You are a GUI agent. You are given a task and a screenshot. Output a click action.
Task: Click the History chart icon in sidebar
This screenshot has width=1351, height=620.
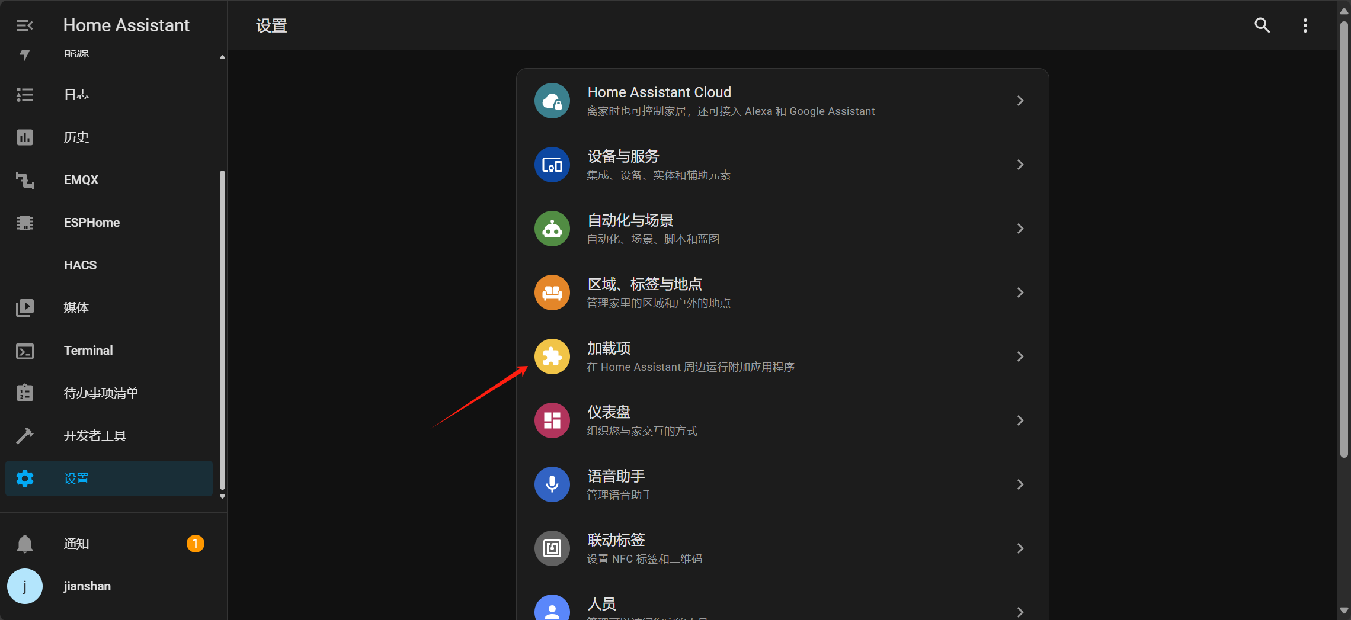click(25, 137)
